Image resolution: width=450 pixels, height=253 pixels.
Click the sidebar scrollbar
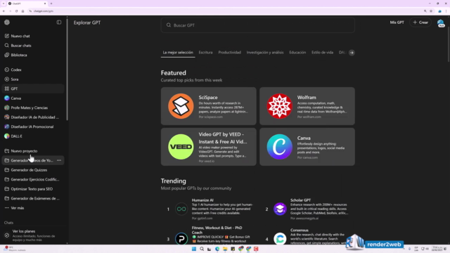point(67,69)
